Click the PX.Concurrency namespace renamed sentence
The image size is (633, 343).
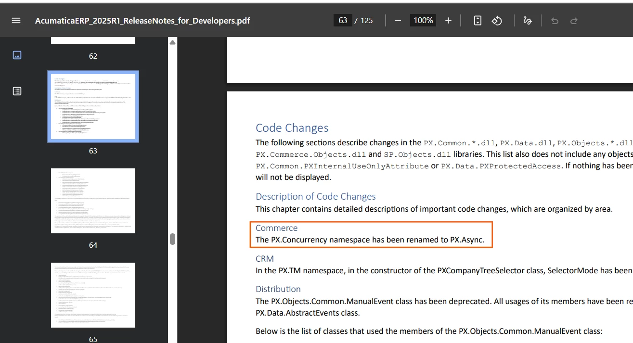(x=370, y=240)
